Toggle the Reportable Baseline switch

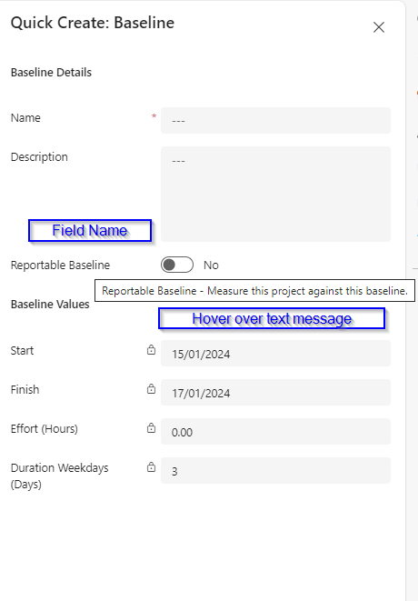click(x=177, y=265)
